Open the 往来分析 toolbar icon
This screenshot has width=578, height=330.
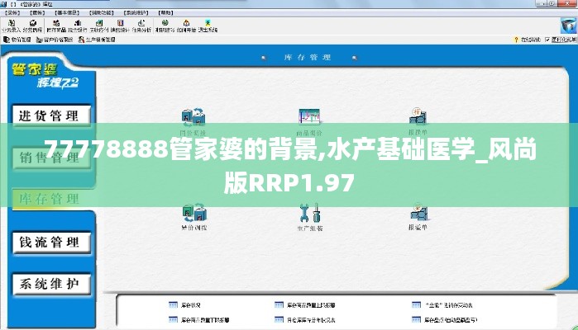coord(141,26)
